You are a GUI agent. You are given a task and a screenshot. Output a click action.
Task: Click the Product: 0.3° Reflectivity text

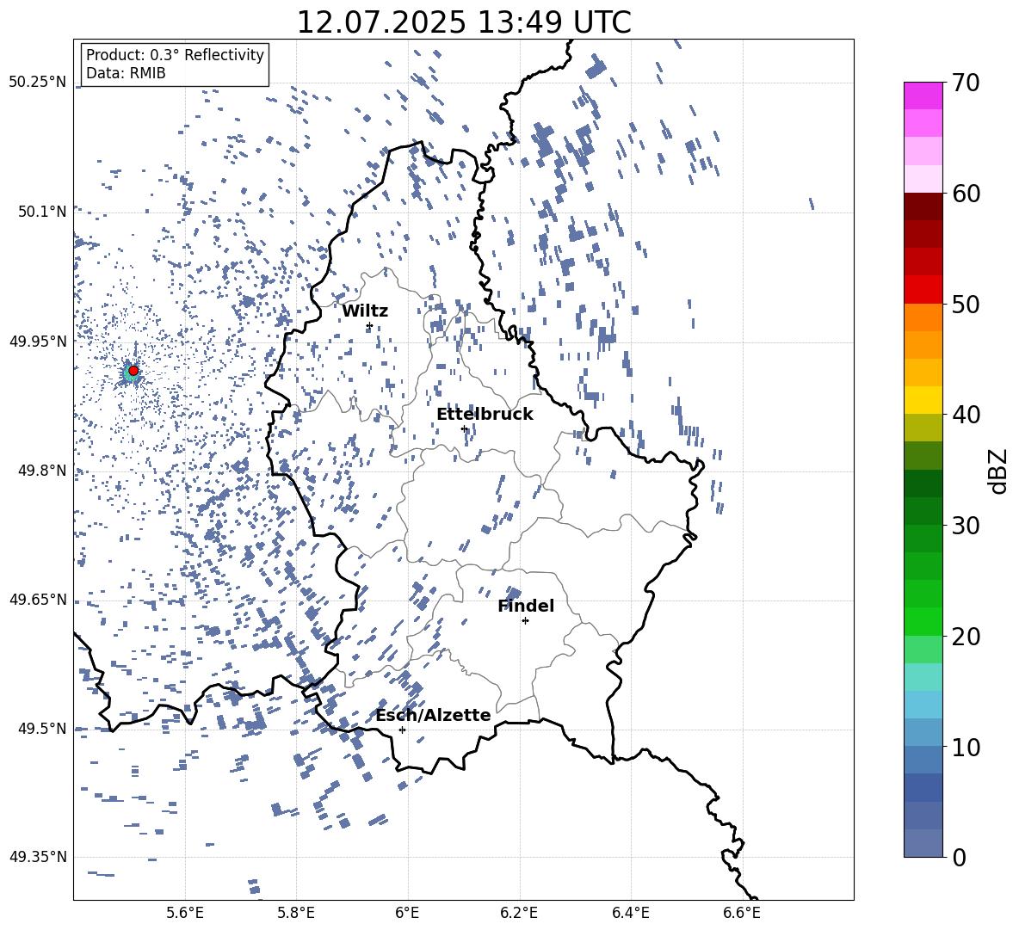point(175,55)
